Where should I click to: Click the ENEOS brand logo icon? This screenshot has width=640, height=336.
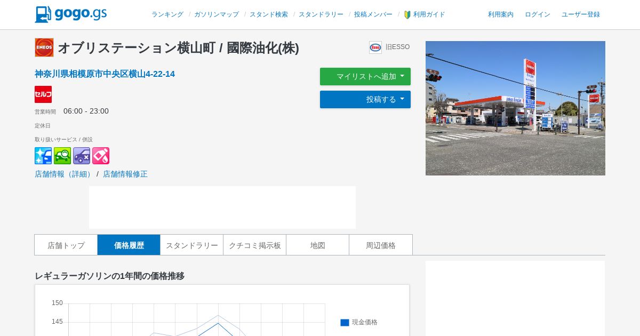pos(44,47)
